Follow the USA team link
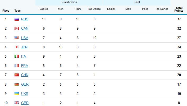Screen dimensions: 187x106 click(x=25, y=38)
